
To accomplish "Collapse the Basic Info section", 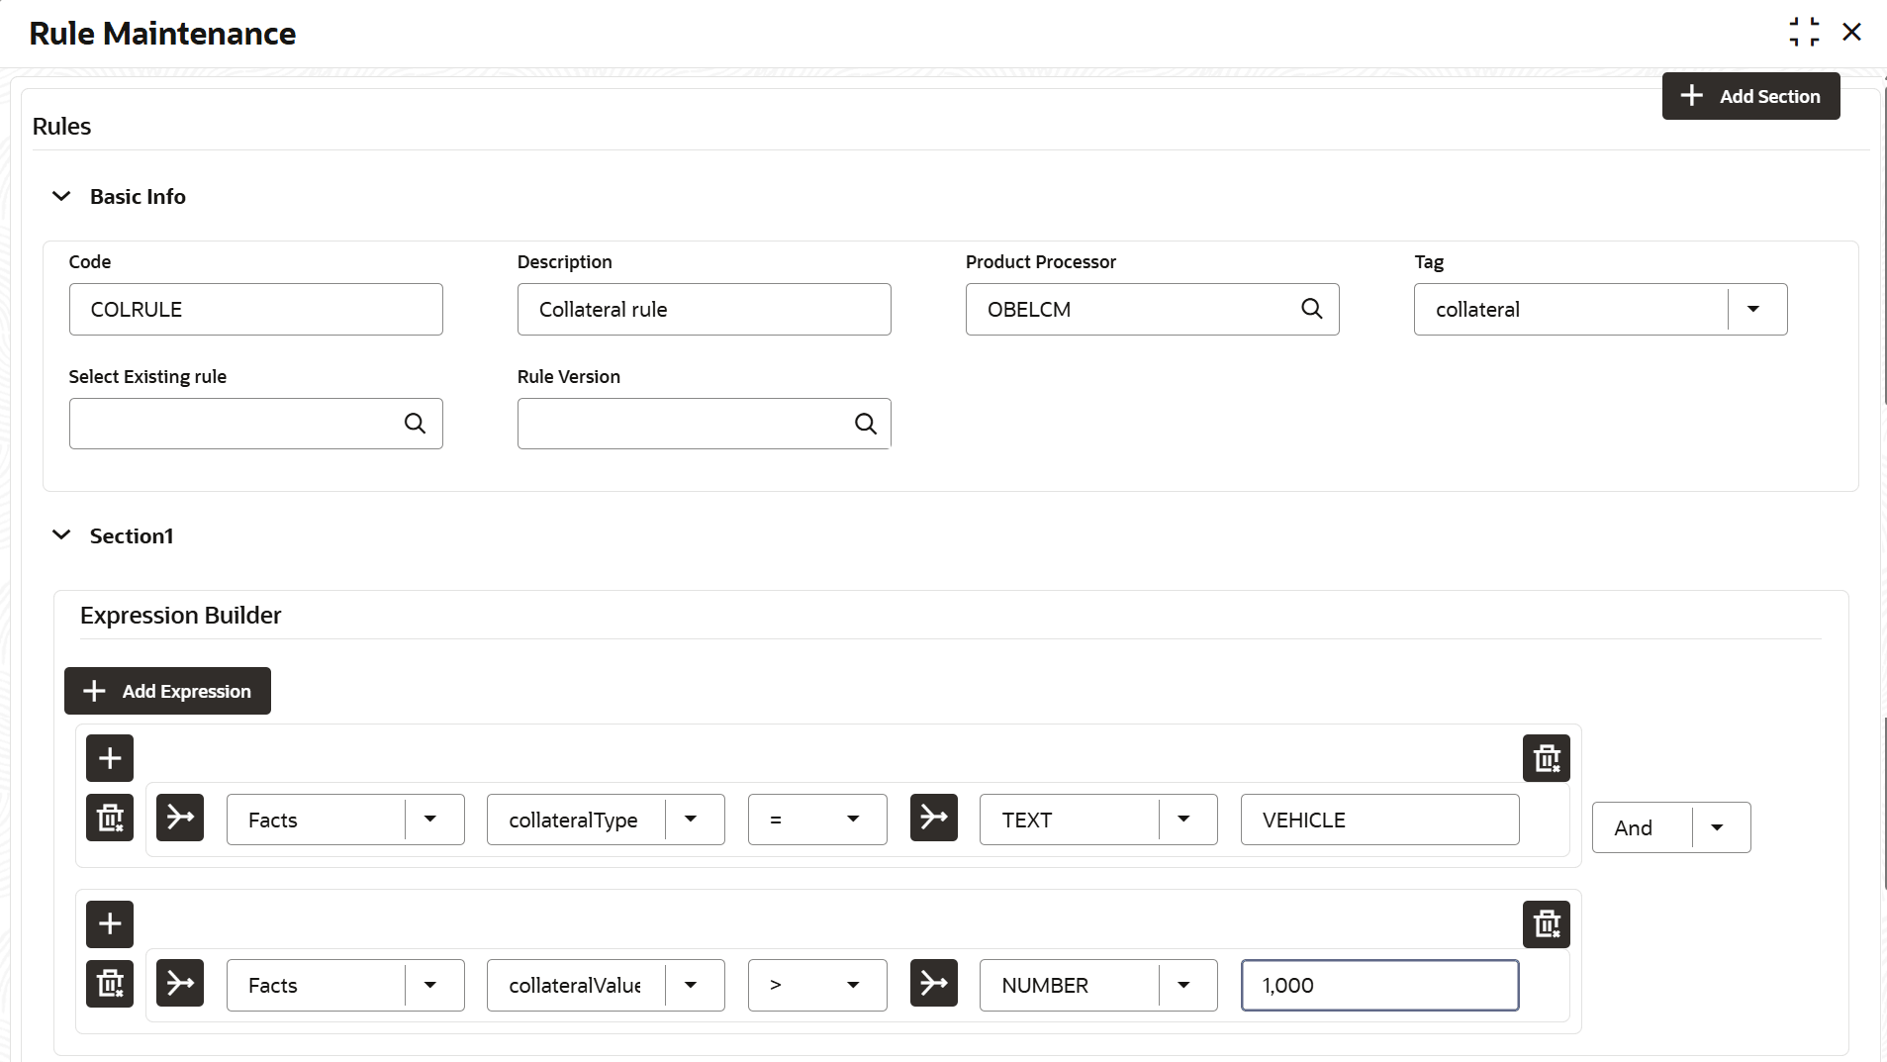I will click(x=61, y=196).
